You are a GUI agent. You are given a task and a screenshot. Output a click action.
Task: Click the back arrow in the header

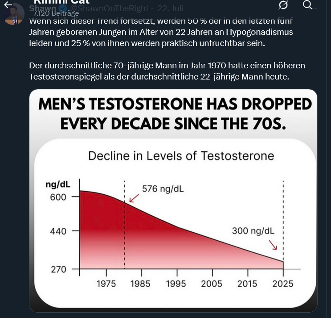click(x=8, y=4)
